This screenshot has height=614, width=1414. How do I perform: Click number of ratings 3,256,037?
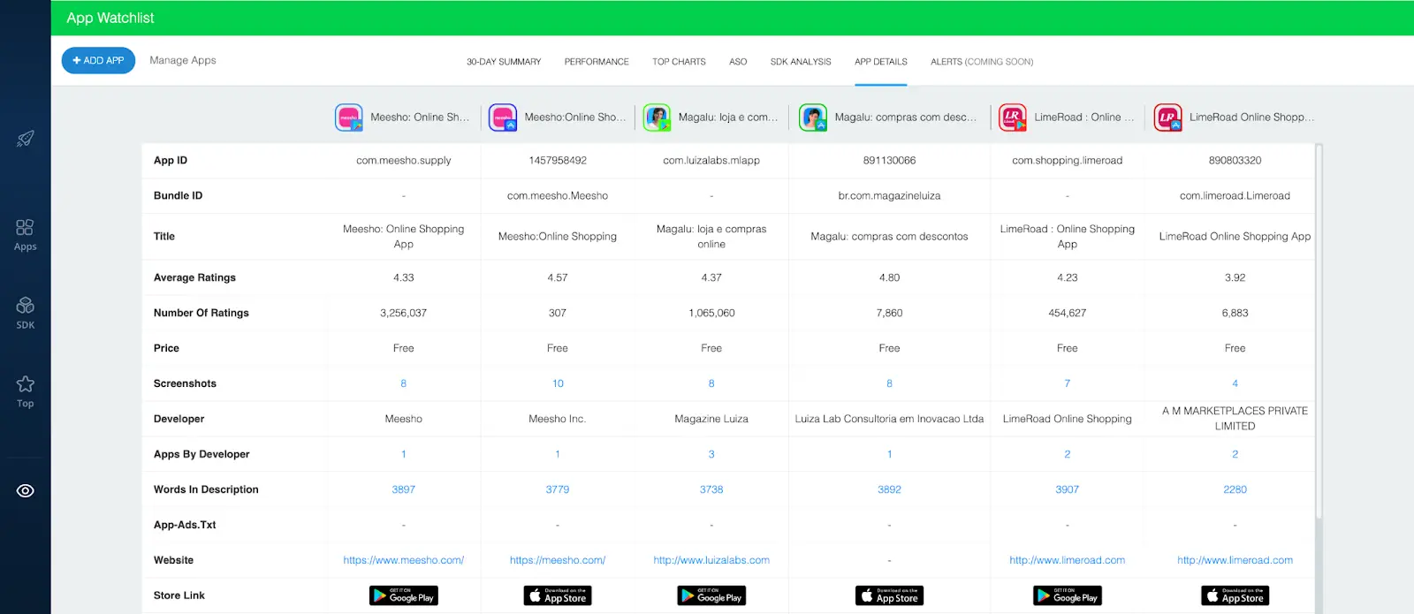click(x=404, y=313)
